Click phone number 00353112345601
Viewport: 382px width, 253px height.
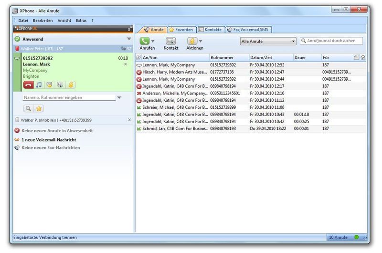tap(225, 93)
